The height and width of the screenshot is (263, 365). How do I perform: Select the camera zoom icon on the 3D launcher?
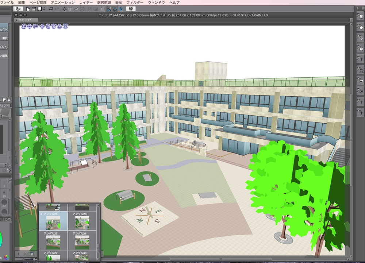tap(35, 27)
